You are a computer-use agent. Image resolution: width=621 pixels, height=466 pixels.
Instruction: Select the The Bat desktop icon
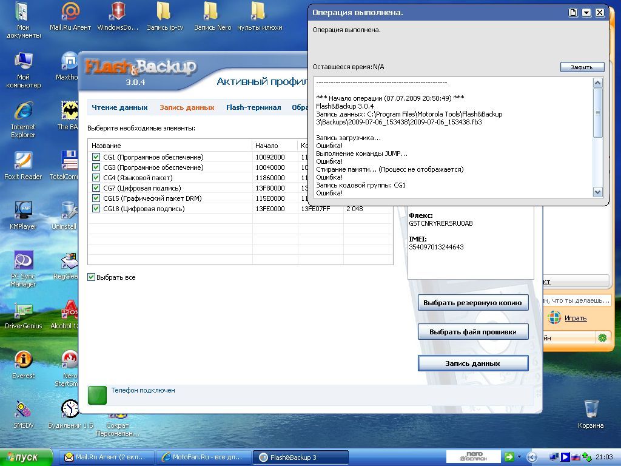tap(67, 116)
